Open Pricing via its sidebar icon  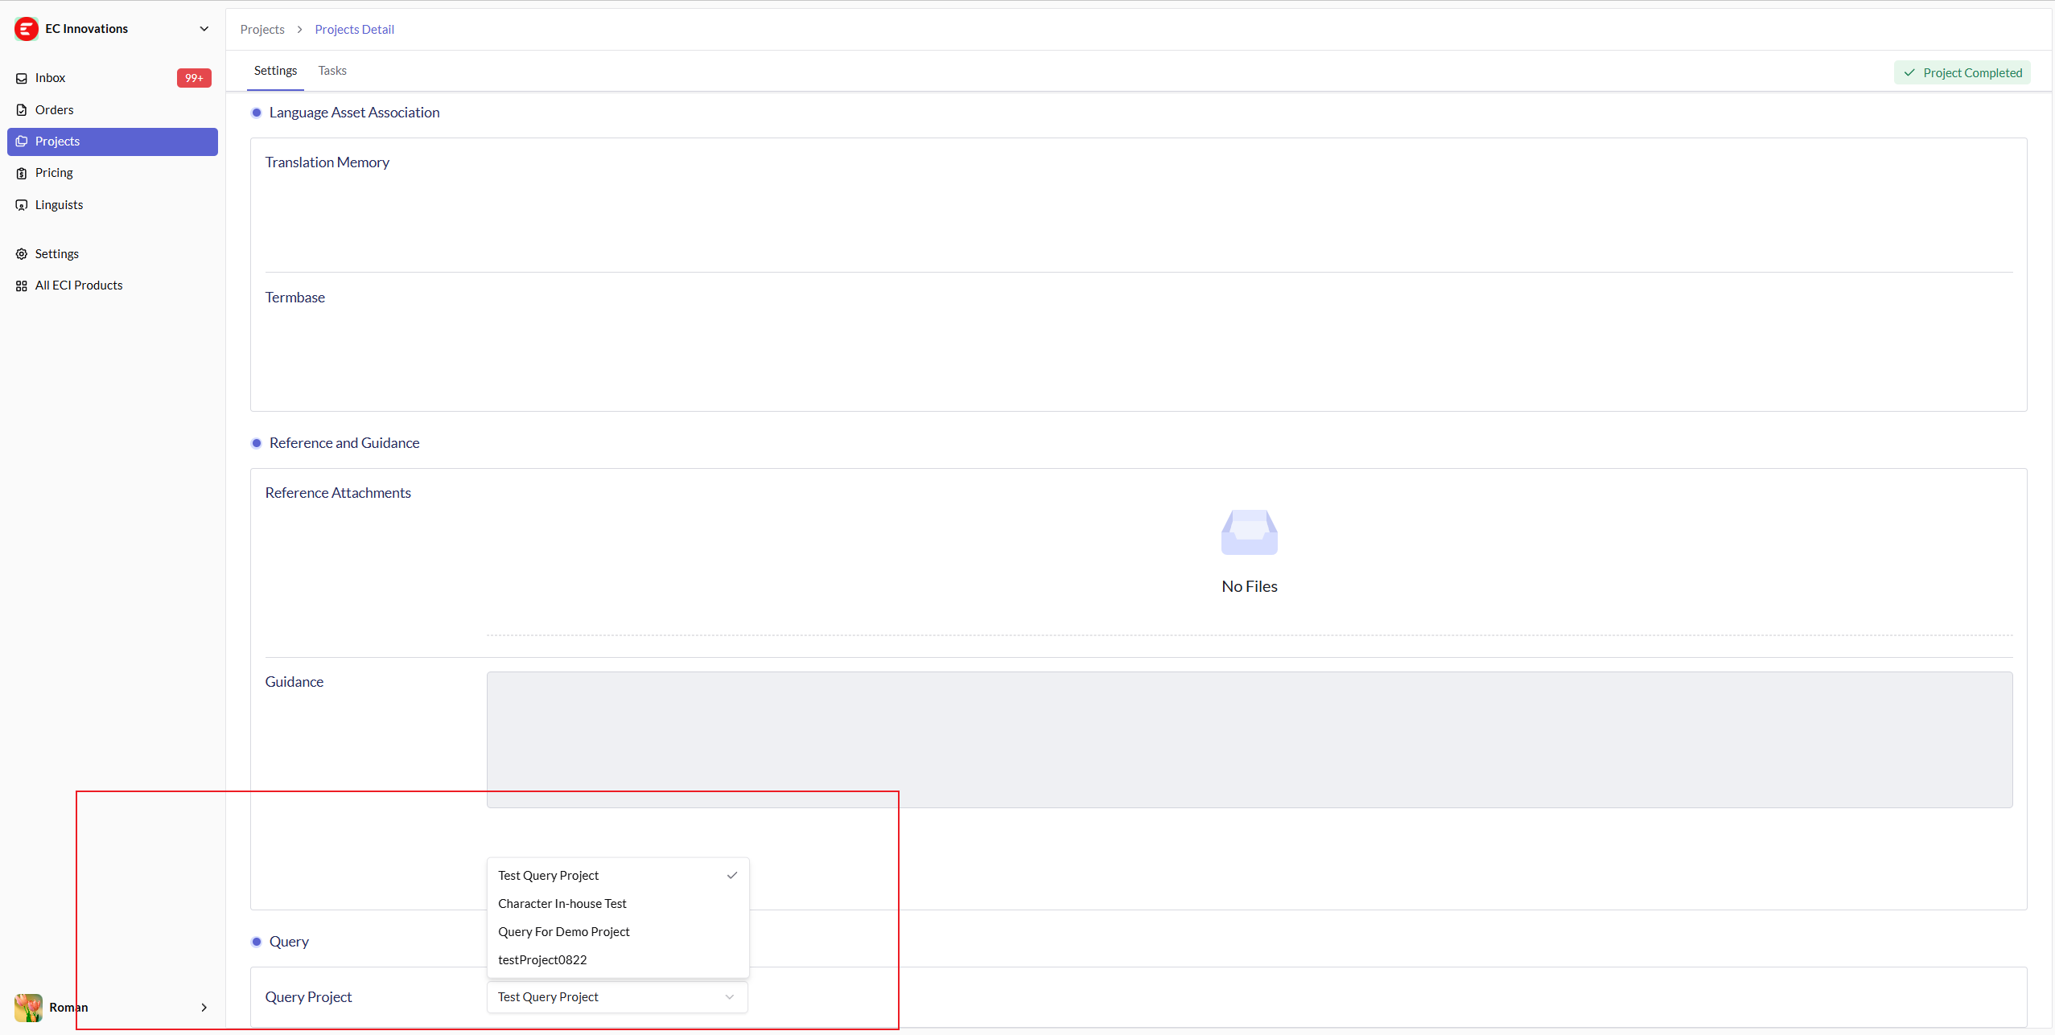pos(22,172)
